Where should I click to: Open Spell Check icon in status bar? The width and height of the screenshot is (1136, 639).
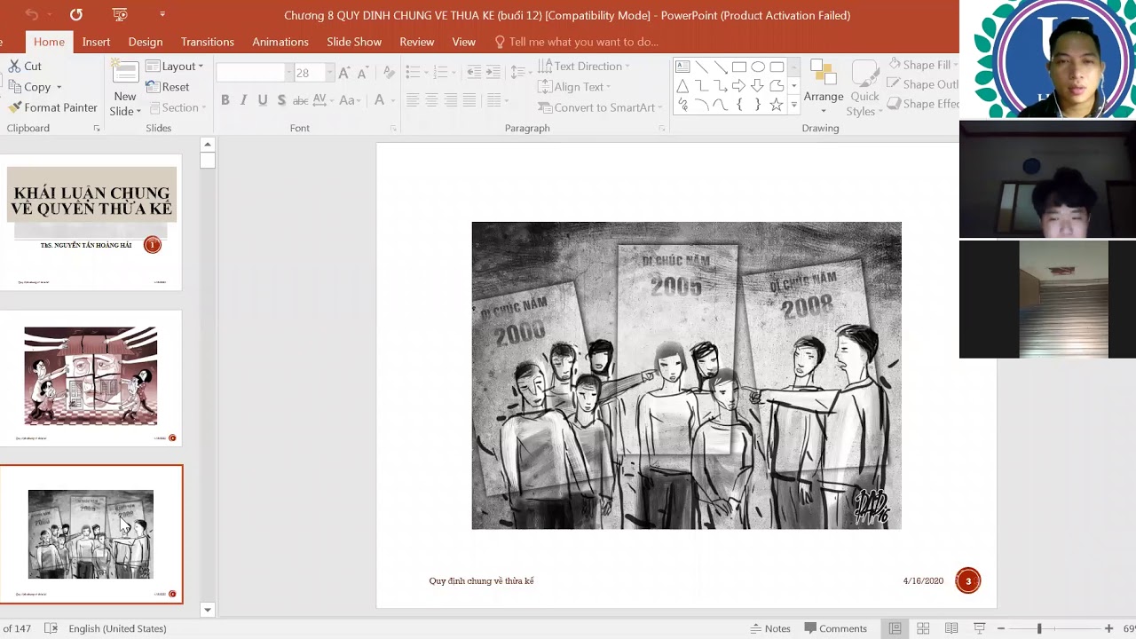tap(51, 628)
